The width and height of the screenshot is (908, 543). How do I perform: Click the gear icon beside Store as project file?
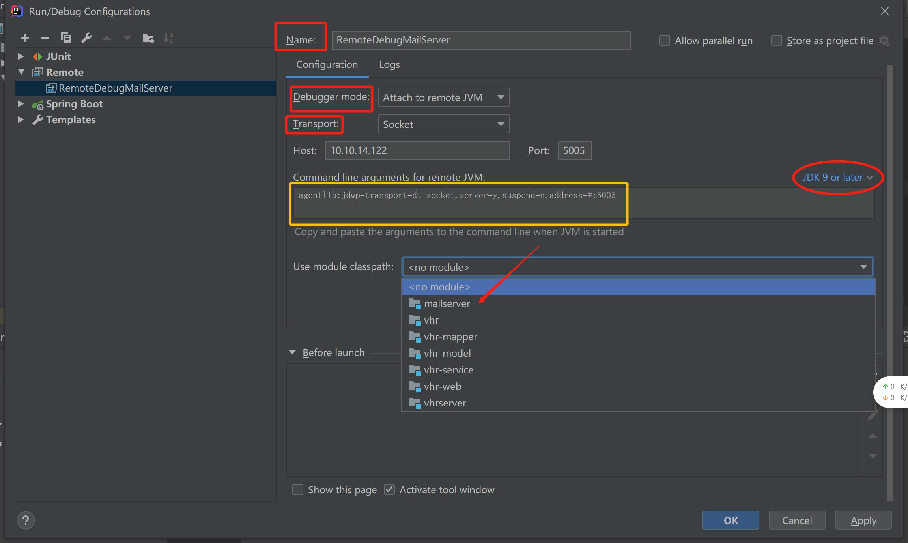coord(884,41)
